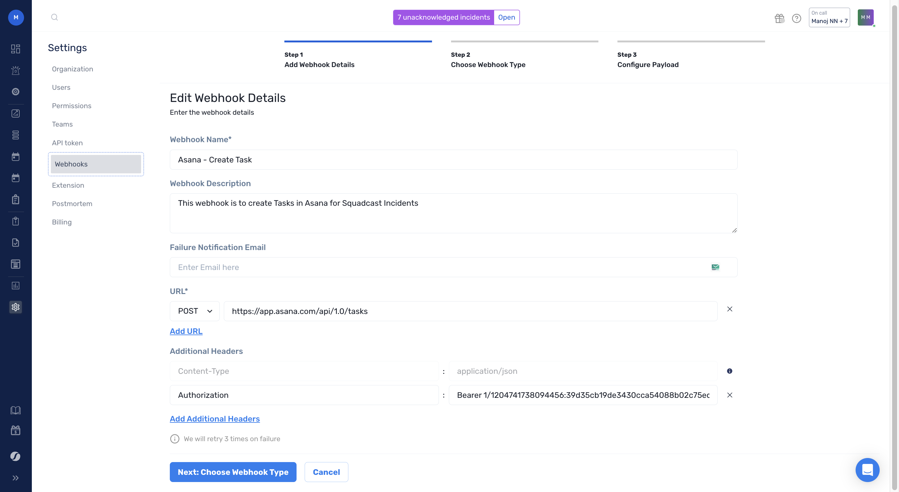Viewport: 899px width, 492px height.
Task: Open the chat support bubble
Action: (867, 470)
